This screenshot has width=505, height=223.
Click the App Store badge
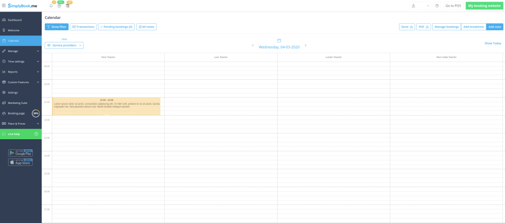[20, 162]
